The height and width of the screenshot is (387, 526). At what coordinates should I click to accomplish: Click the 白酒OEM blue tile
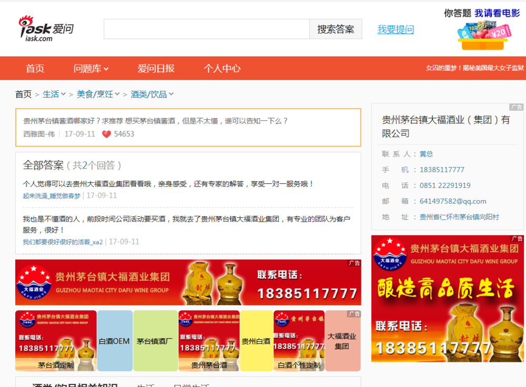click(114, 341)
